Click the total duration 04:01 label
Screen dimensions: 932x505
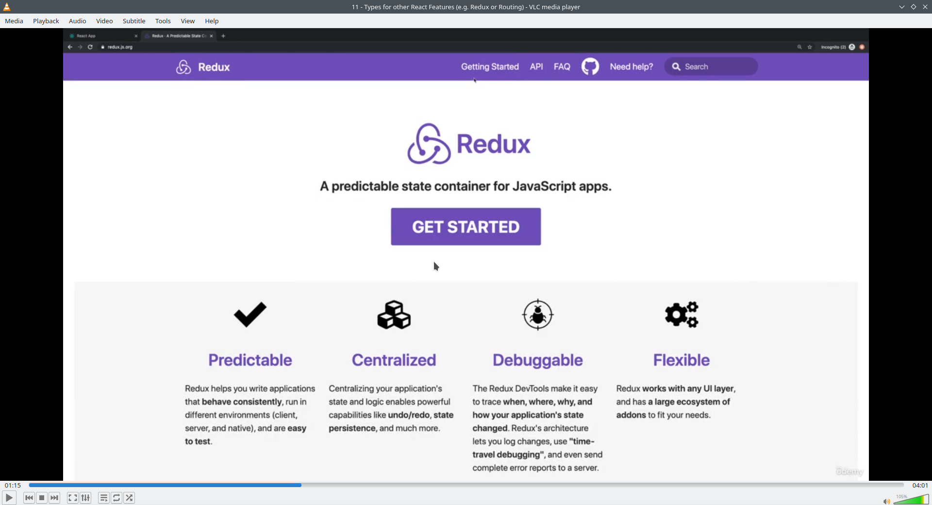(x=920, y=485)
